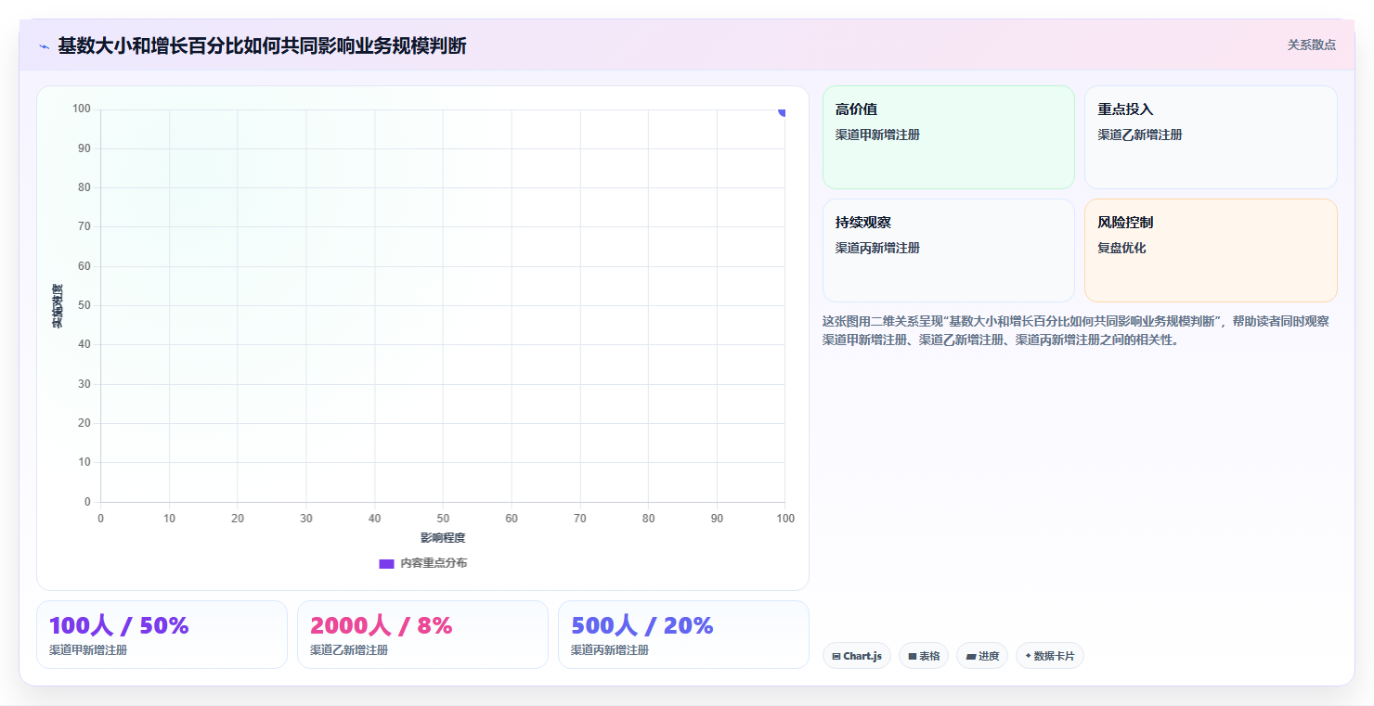Click 渠道甲新增注册 text in 高价值 card

coord(877,135)
